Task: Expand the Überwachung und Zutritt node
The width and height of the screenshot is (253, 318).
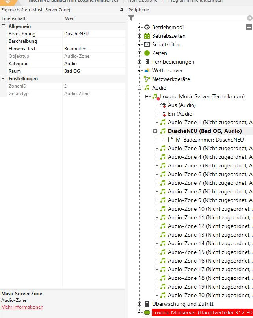Action: pos(139,304)
